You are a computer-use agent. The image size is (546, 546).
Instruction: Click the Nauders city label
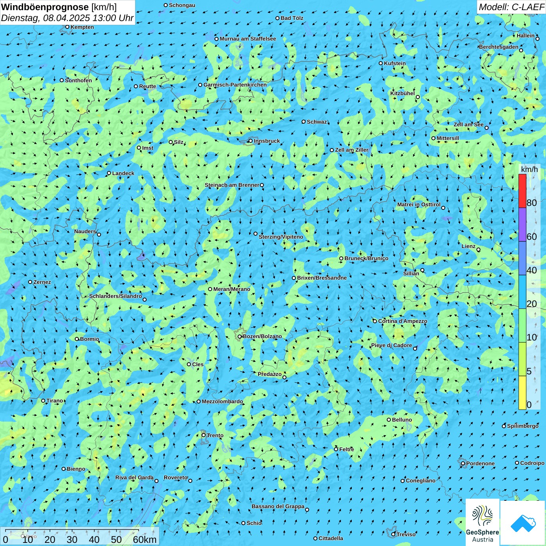[x=85, y=231]
